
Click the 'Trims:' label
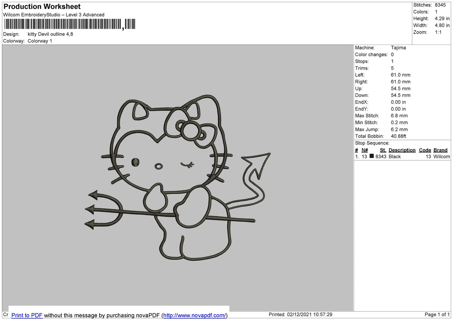point(362,68)
